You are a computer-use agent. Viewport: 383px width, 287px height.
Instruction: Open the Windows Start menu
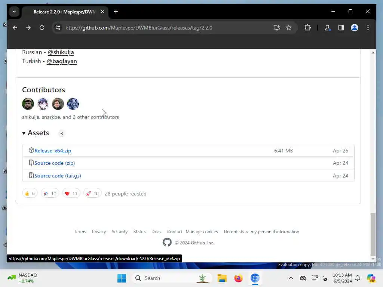point(122,278)
